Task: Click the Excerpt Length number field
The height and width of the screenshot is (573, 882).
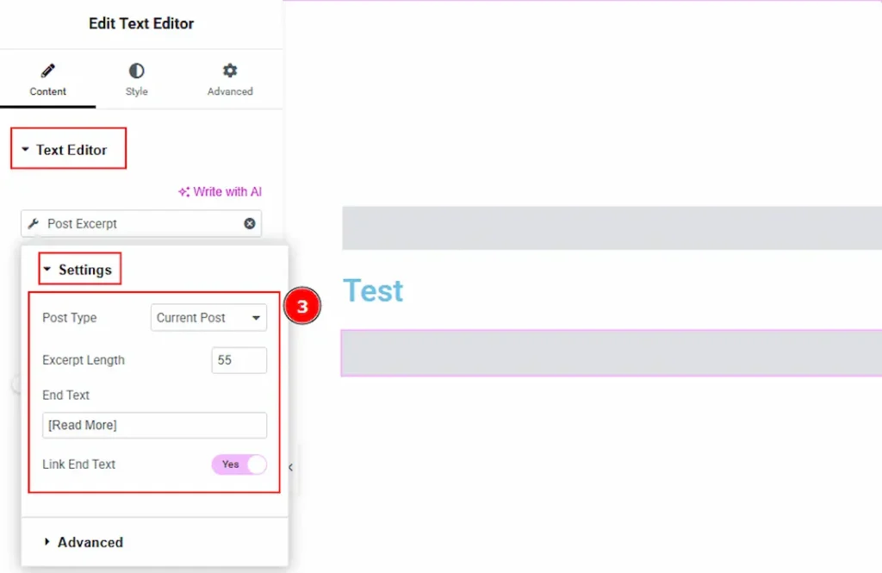Action: 239,360
